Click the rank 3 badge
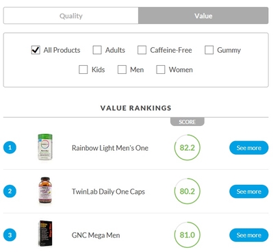This screenshot has width=273, height=252. [10, 235]
